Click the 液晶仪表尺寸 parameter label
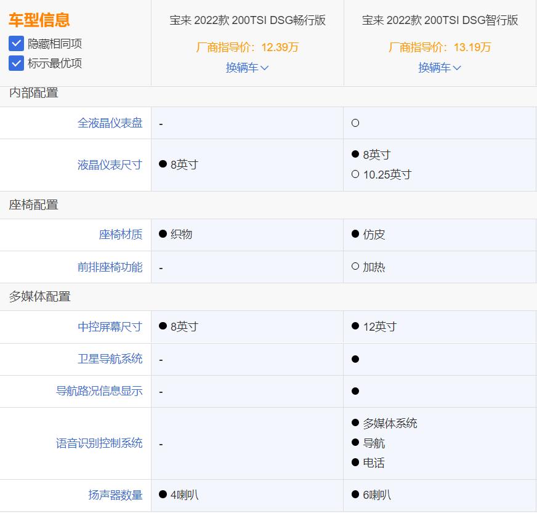 pos(110,165)
